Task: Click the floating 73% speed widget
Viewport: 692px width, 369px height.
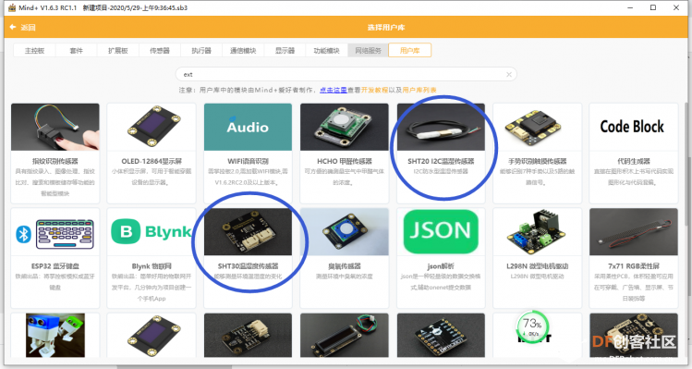Action: tap(533, 327)
